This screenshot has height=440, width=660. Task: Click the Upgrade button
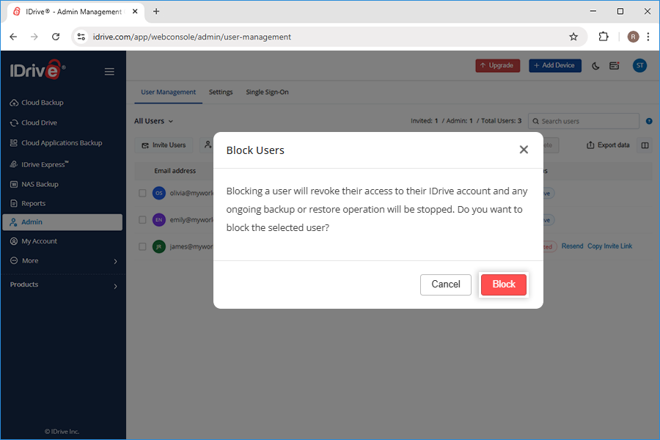click(497, 66)
